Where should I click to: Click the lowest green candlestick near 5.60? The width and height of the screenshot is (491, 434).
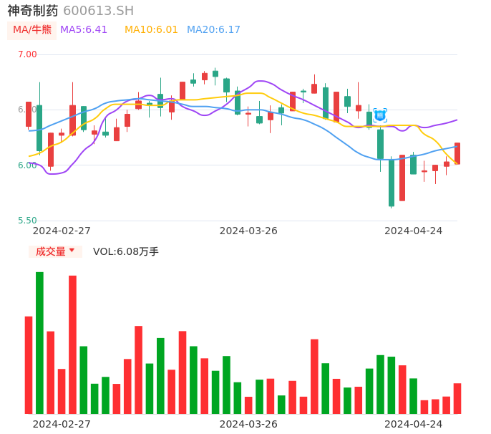click(x=392, y=183)
